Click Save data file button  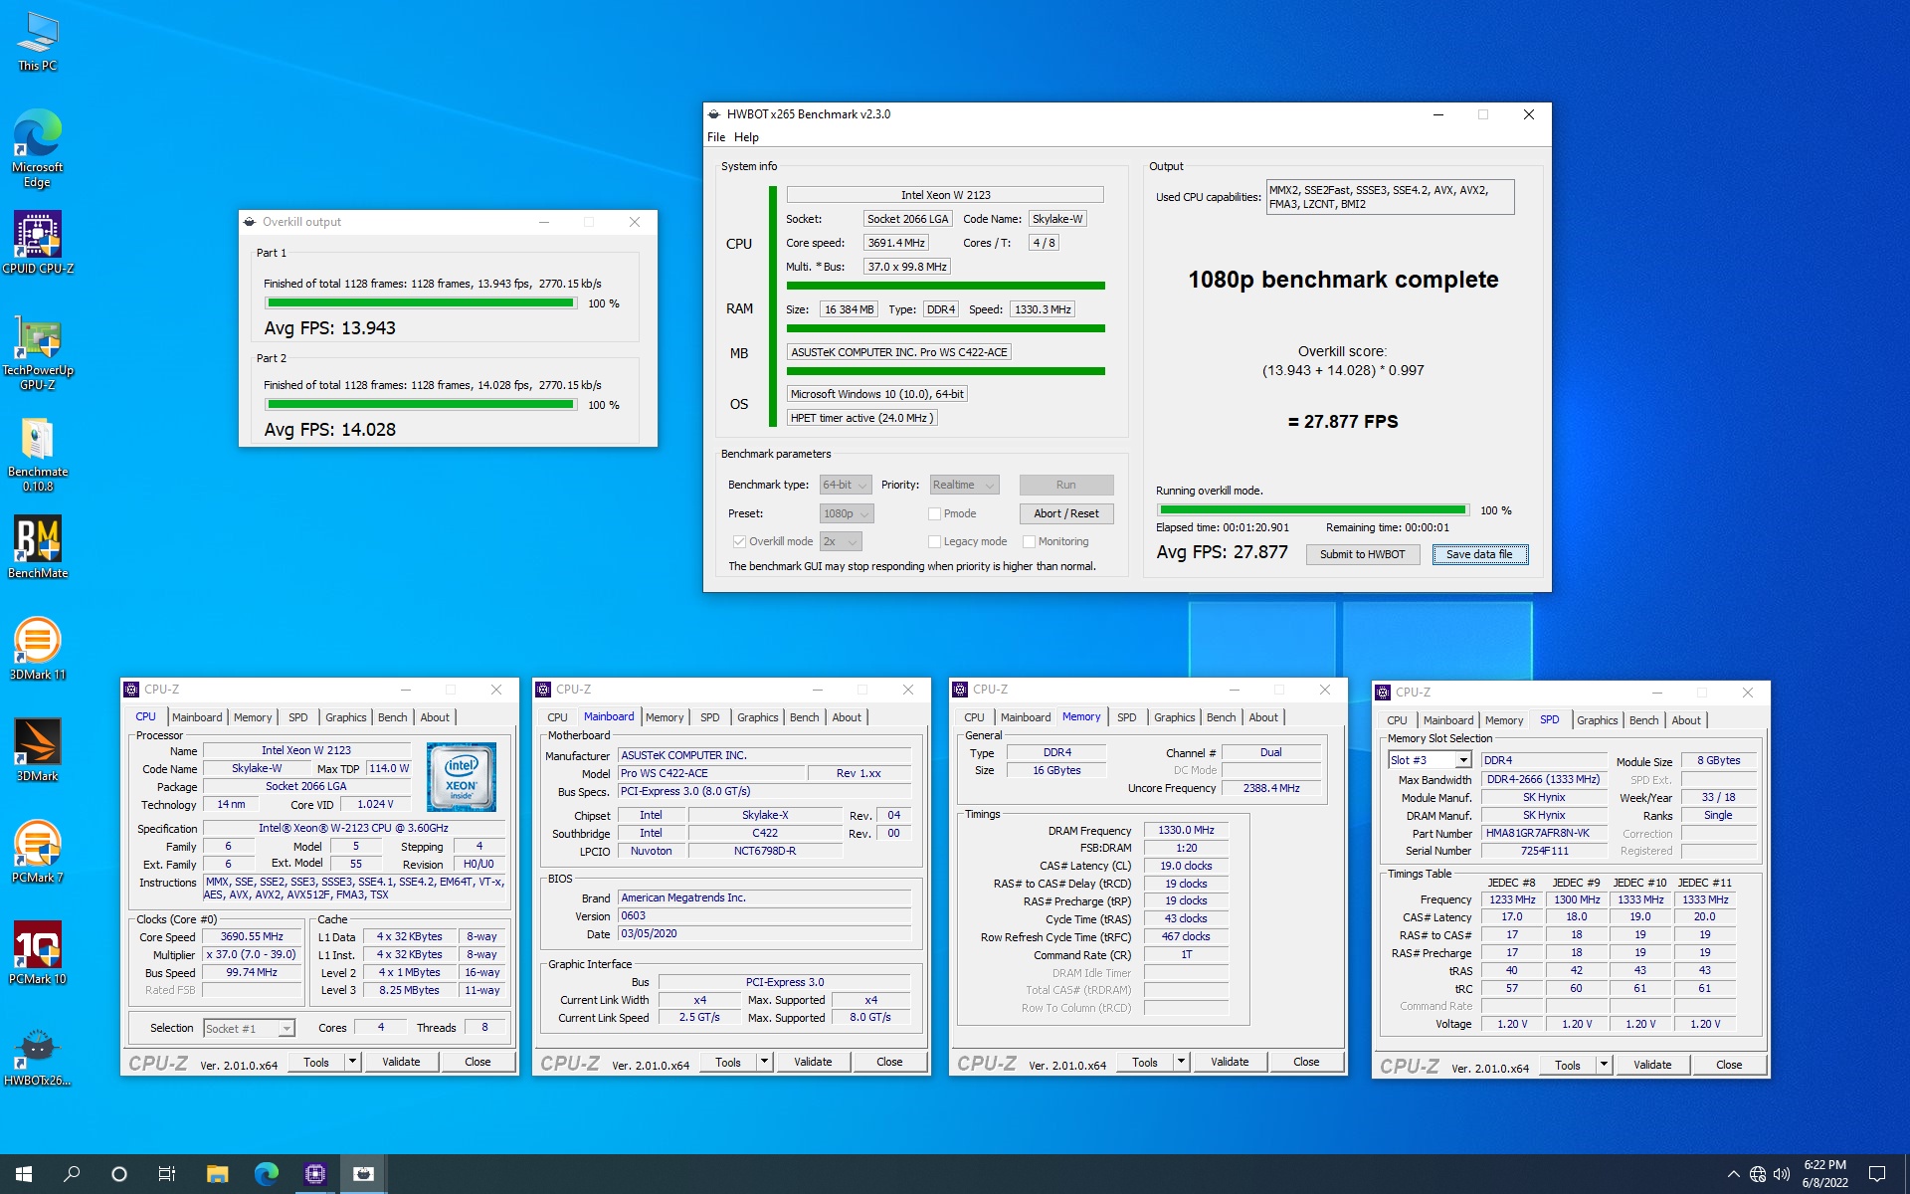[1479, 554]
